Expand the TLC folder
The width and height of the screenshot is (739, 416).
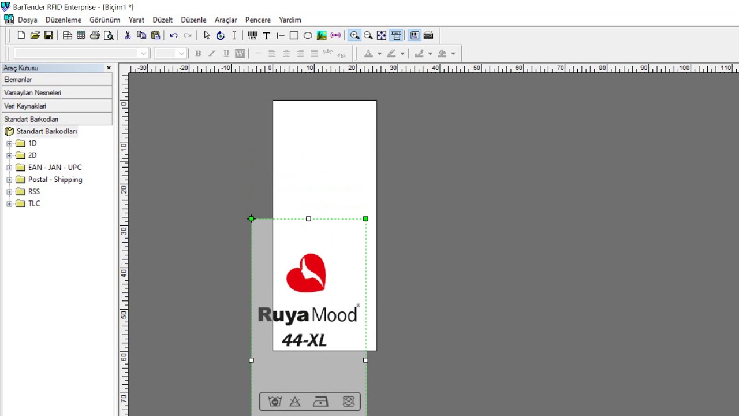[x=9, y=203]
